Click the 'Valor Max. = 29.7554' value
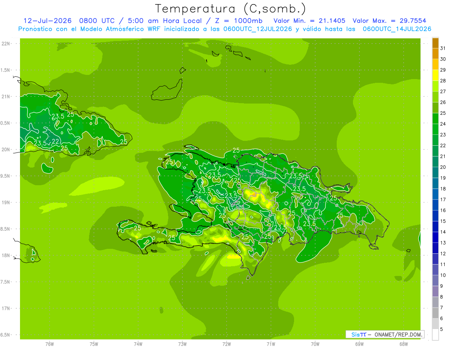 tap(390, 21)
